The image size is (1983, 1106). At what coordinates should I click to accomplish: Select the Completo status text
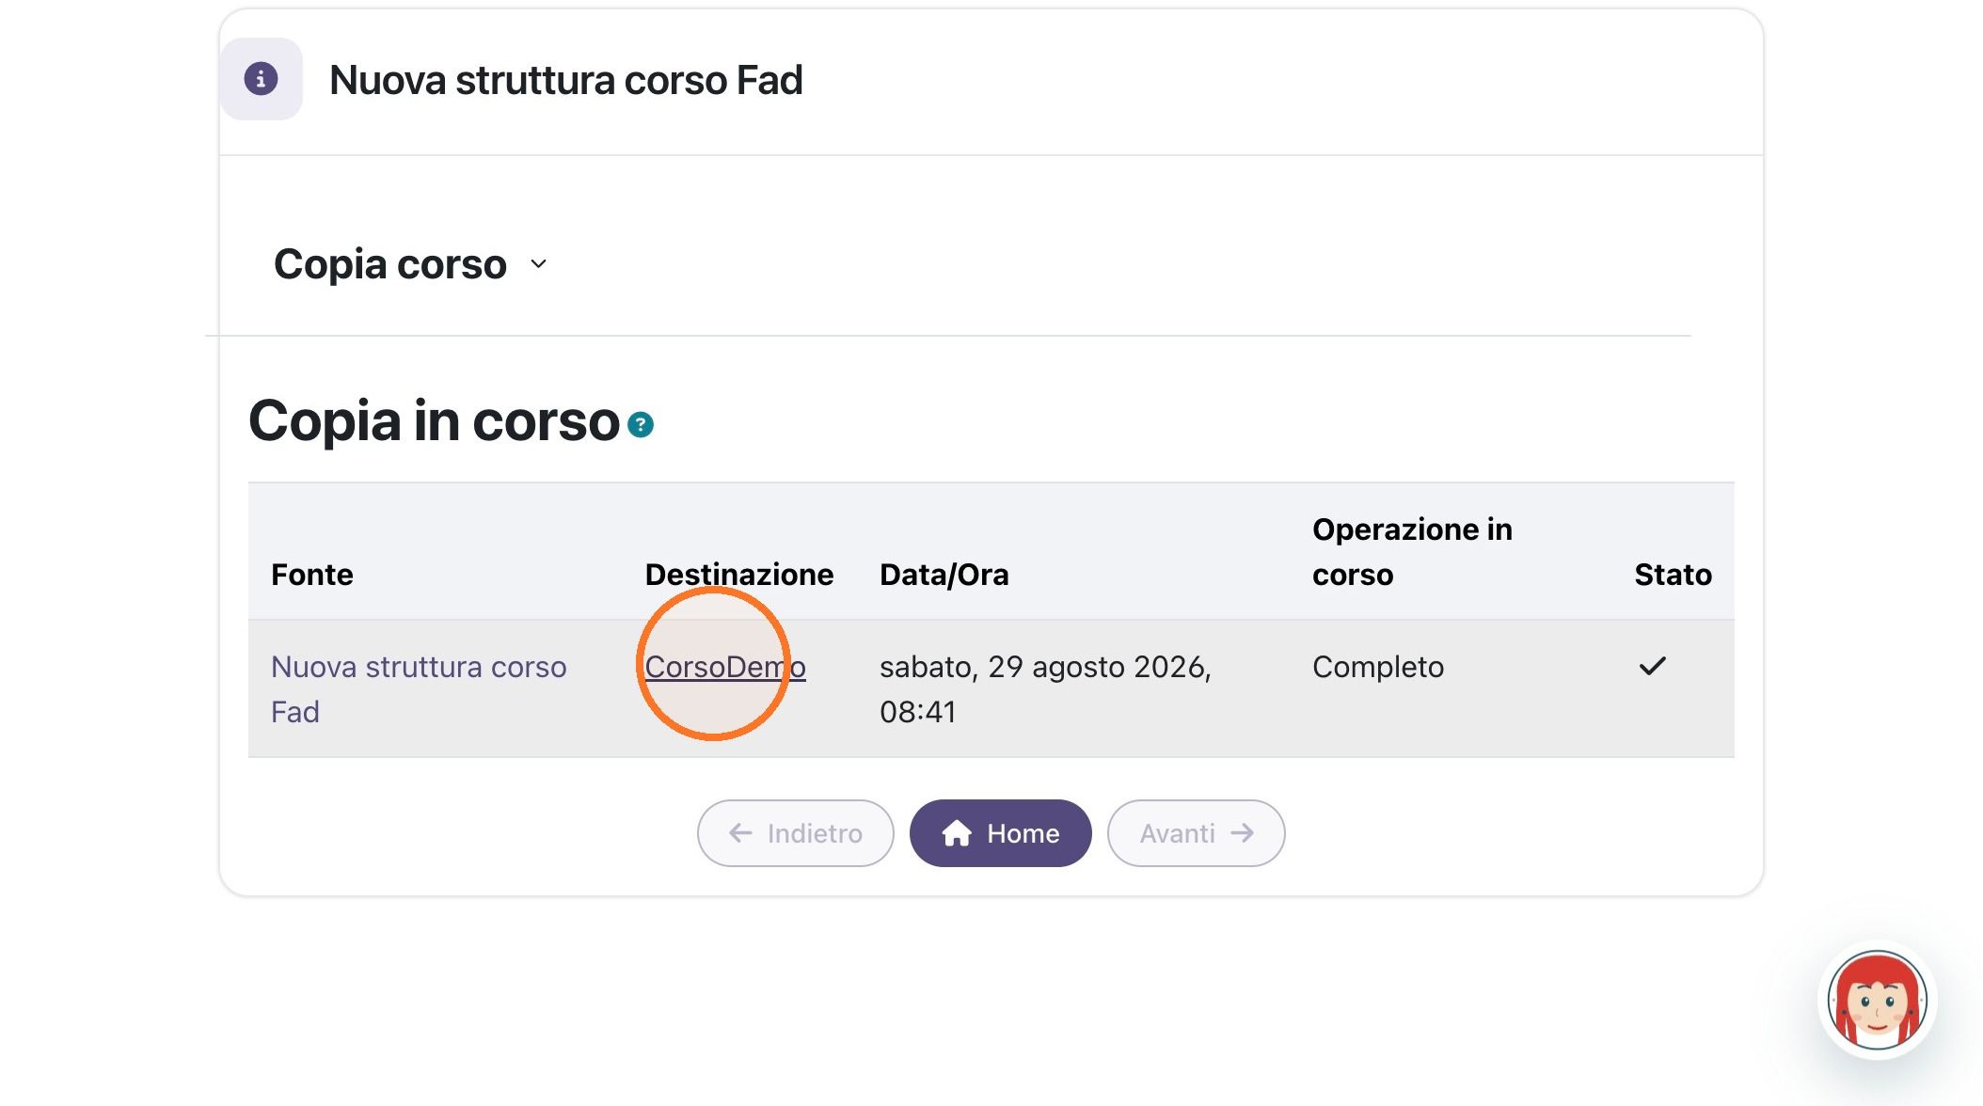tap(1378, 667)
